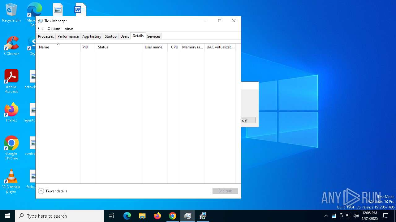Select the Details tab

(x=138, y=36)
